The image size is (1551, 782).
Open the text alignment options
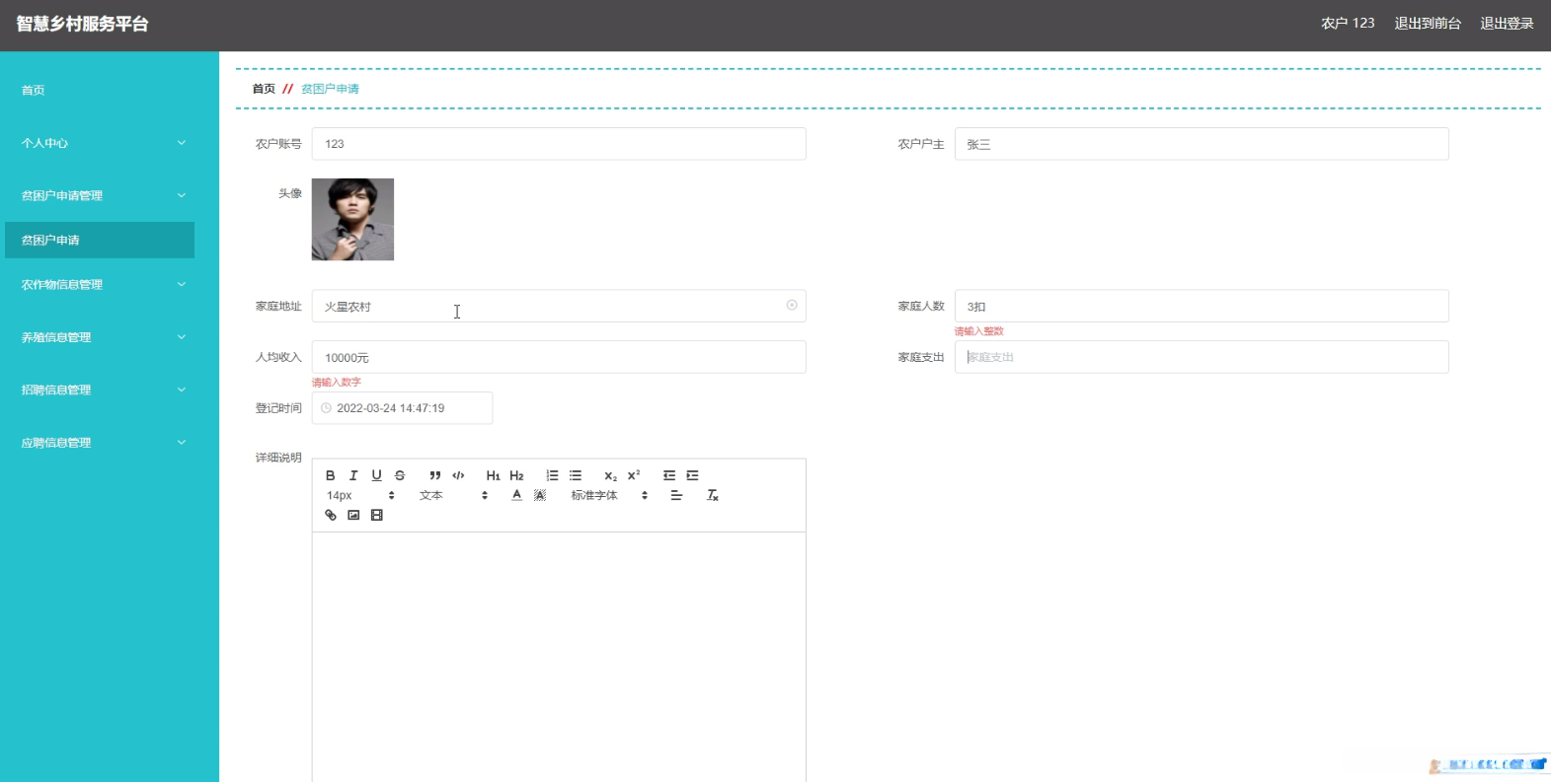click(x=676, y=495)
